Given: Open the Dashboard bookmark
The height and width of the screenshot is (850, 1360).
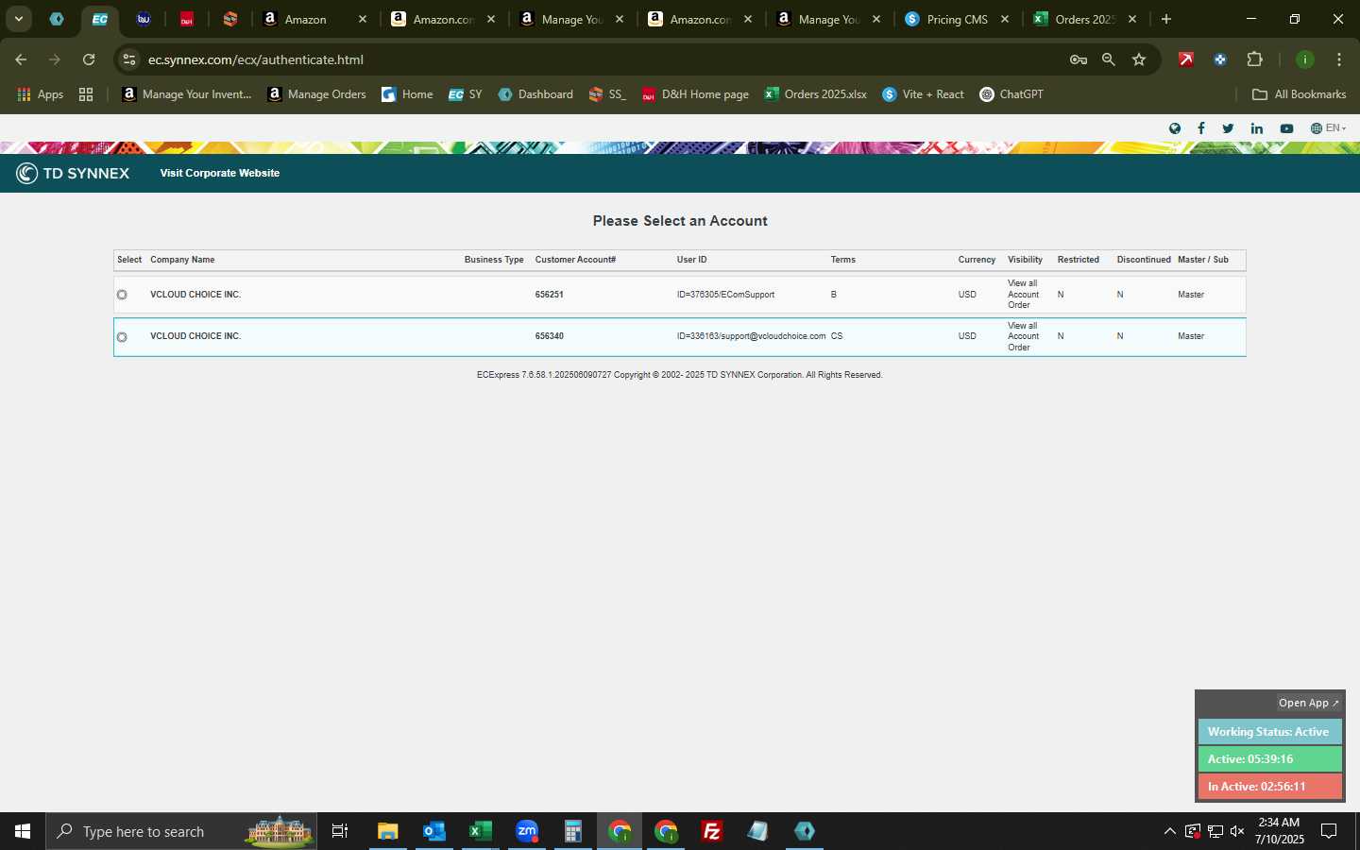Looking at the screenshot, I should (535, 94).
